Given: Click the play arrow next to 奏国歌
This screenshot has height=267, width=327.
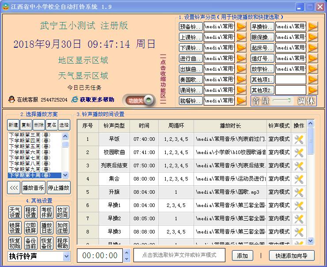Looking at the screenshot, I should [x=241, y=79].
